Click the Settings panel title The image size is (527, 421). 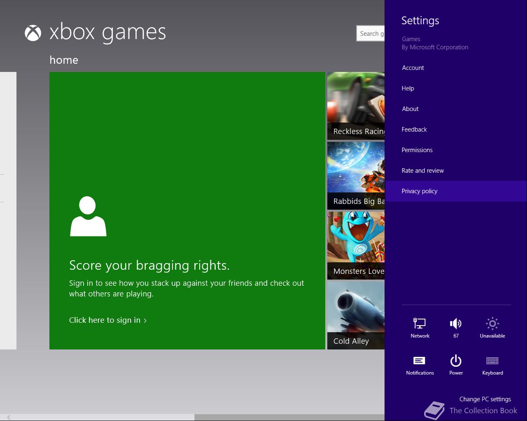tap(420, 21)
